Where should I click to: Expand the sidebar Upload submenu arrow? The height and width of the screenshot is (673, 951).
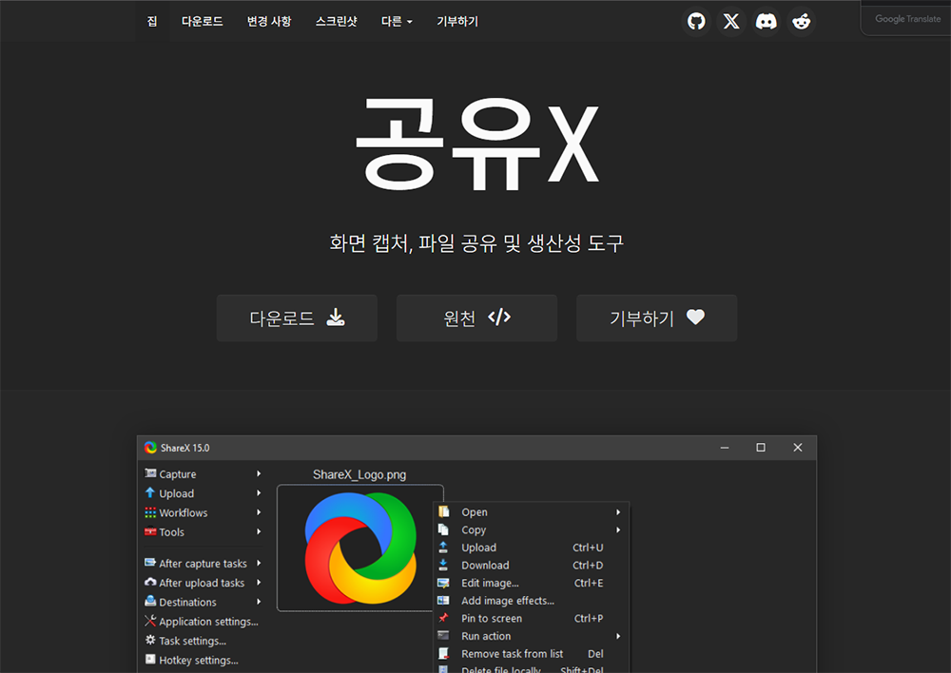[x=259, y=493]
